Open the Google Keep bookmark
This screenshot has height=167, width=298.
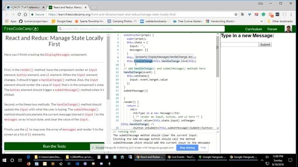(x=62, y=21)
